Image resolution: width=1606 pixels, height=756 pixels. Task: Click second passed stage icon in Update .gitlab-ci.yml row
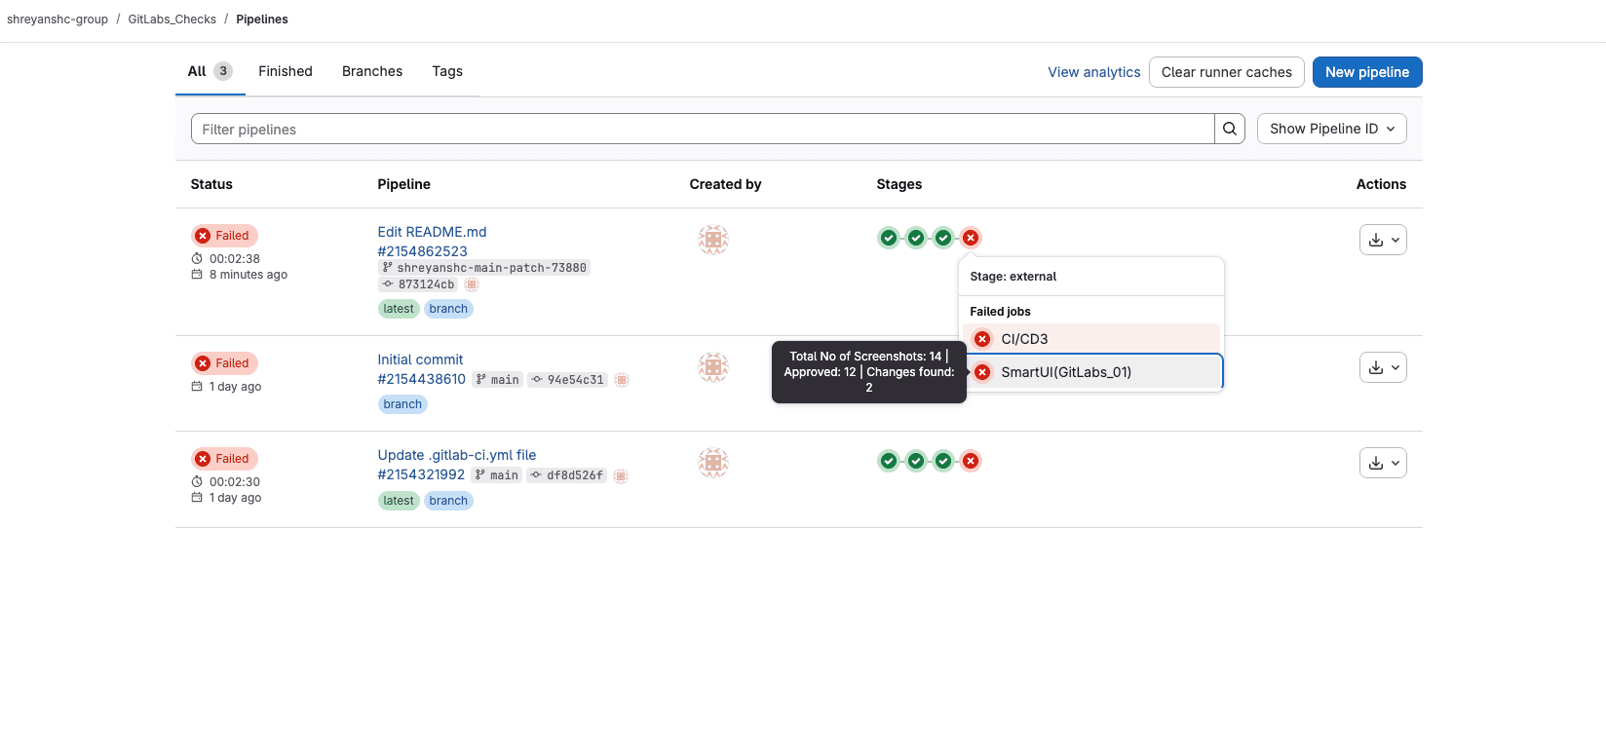point(916,461)
